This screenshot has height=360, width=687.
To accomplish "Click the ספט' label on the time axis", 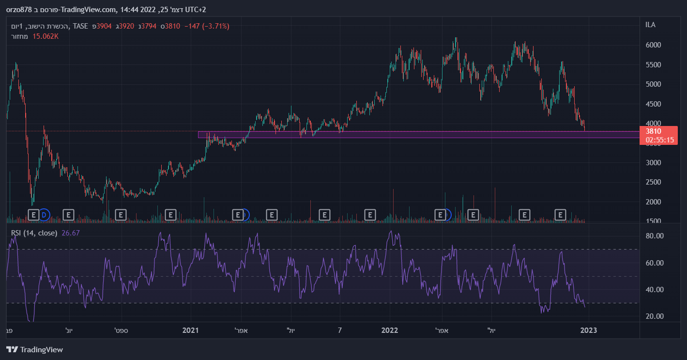I will (x=121, y=330).
